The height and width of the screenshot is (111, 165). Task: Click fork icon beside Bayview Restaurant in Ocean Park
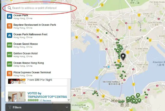10,26
